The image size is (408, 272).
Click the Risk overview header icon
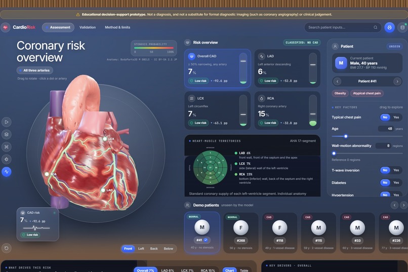(x=187, y=43)
